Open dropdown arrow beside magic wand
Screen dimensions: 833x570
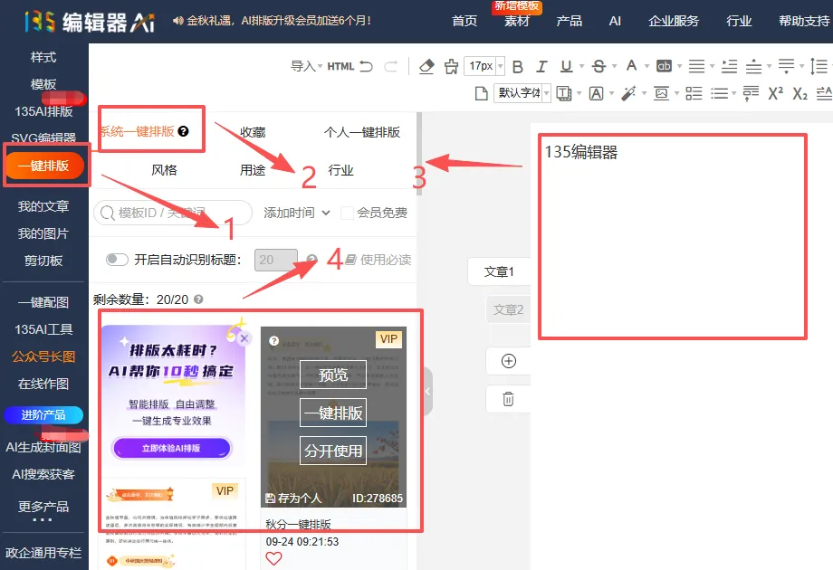pos(644,94)
